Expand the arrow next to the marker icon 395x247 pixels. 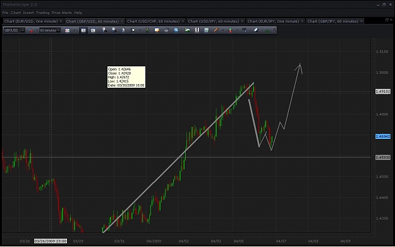coord(140,30)
